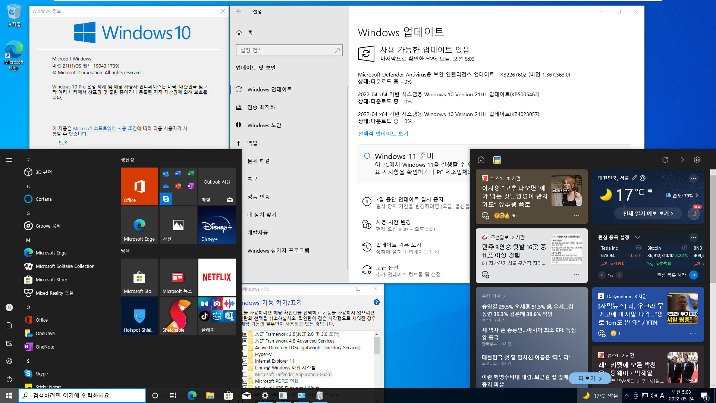Image resolution: width=716 pixels, height=403 pixels.
Task: Click Windows Features list vertical scrollbar
Action: pos(377,346)
